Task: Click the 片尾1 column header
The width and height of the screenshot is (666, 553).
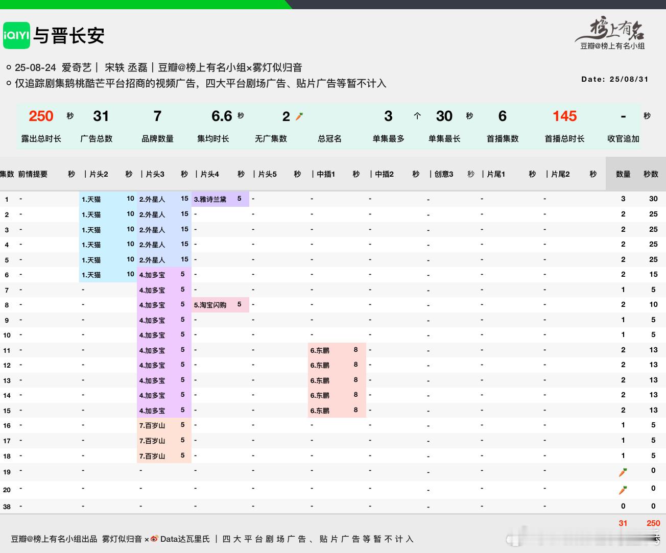Action: pos(496,174)
